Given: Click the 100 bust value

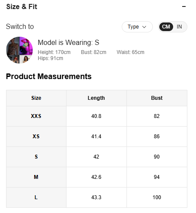Looking at the screenshot, I should [157, 197].
